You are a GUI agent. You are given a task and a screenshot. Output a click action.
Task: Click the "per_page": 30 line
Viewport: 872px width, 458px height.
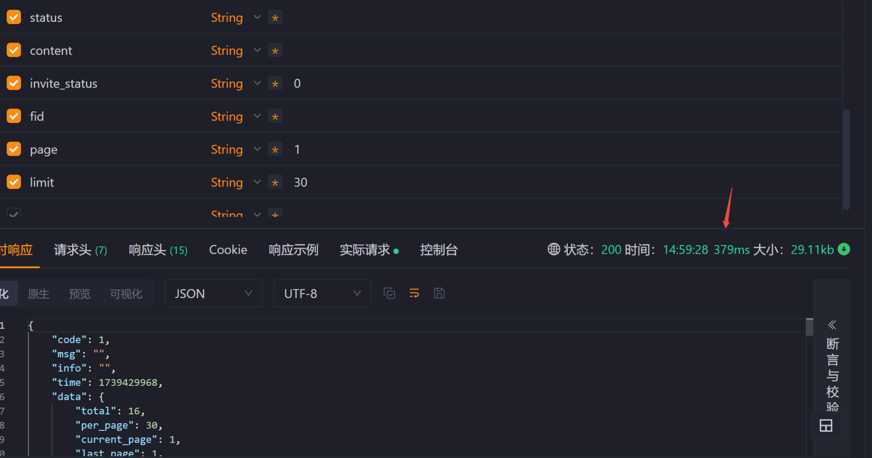(119, 425)
